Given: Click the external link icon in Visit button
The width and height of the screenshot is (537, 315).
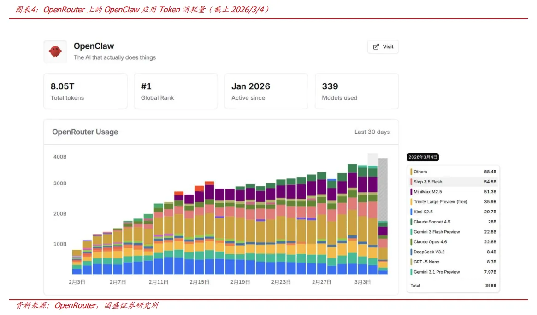Looking at the screenshot, I should coord(376,47).
